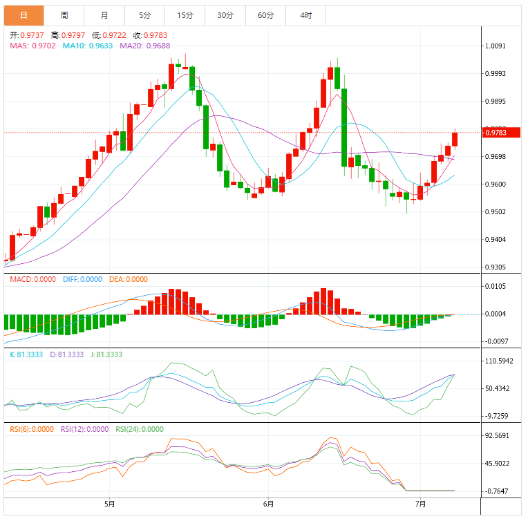The width and height of the screenshot is (528, 521).
Task: Click the 0.9993 price axis label
Action: 495,74
